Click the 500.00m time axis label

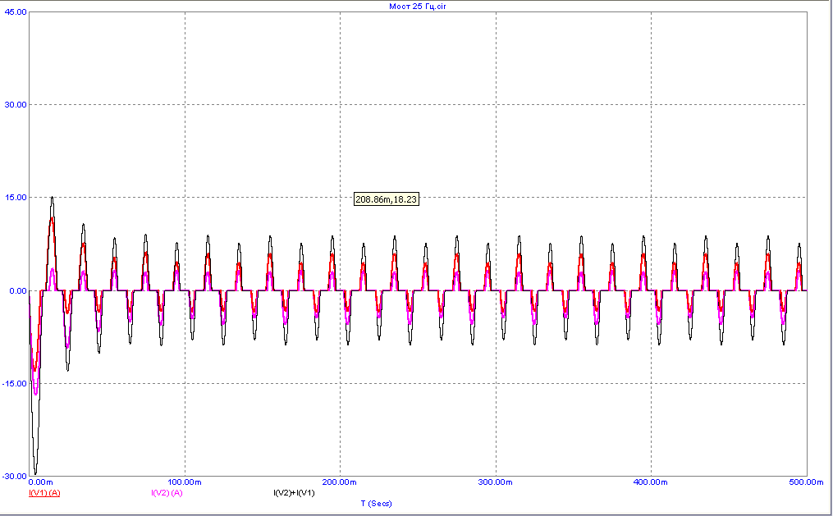807,482
